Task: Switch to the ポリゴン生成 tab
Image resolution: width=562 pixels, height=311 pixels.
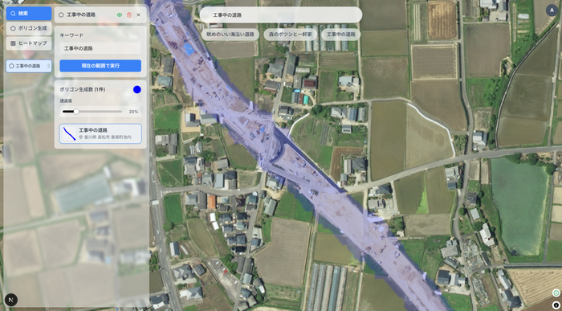Action: 29,28
